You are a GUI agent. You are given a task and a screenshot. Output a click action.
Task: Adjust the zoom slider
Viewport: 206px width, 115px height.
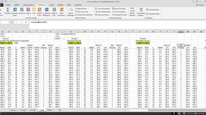[196, 114]
